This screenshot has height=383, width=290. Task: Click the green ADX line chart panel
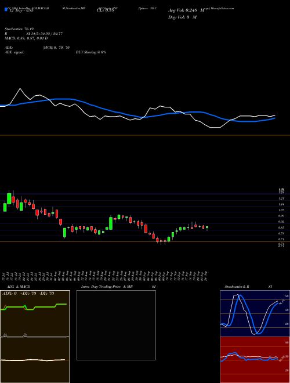[35, 313]
